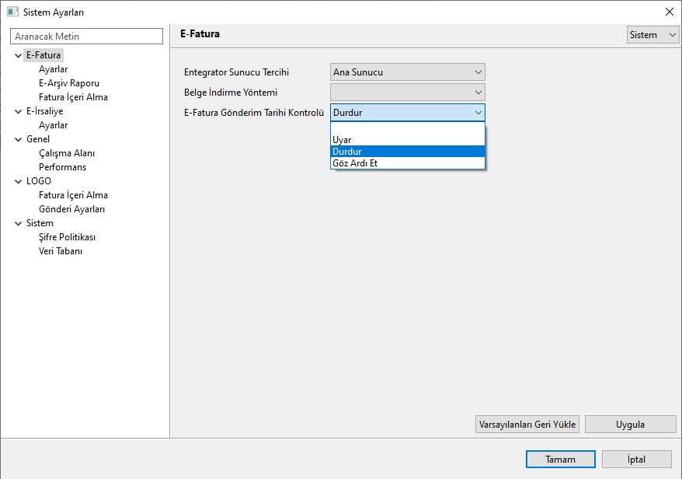Viewport: 682px width, 479px height.
Task: Collapse the Sistem tree section
Action: [18, 223]
